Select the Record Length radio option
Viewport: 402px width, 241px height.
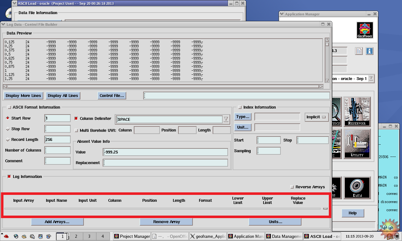click(8, 140)
